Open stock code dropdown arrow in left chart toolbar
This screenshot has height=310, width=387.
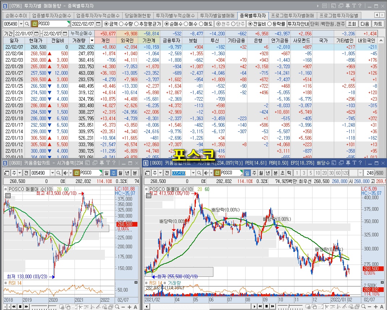pos(52,173)
